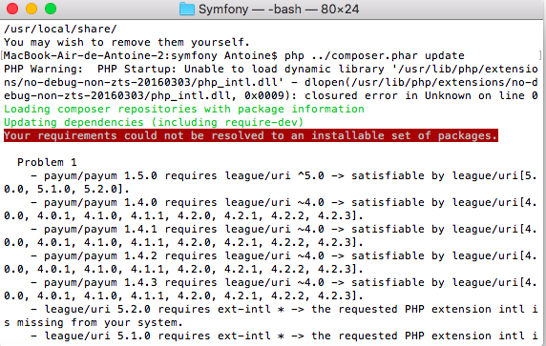
Task: Close the terminal window with red button
Action: pos(12,9)
